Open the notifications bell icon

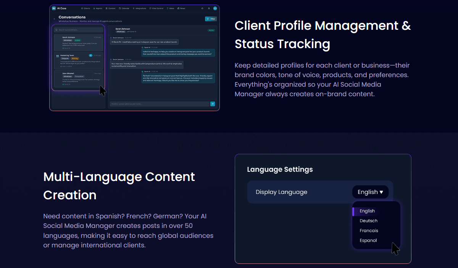click(202, 8)
